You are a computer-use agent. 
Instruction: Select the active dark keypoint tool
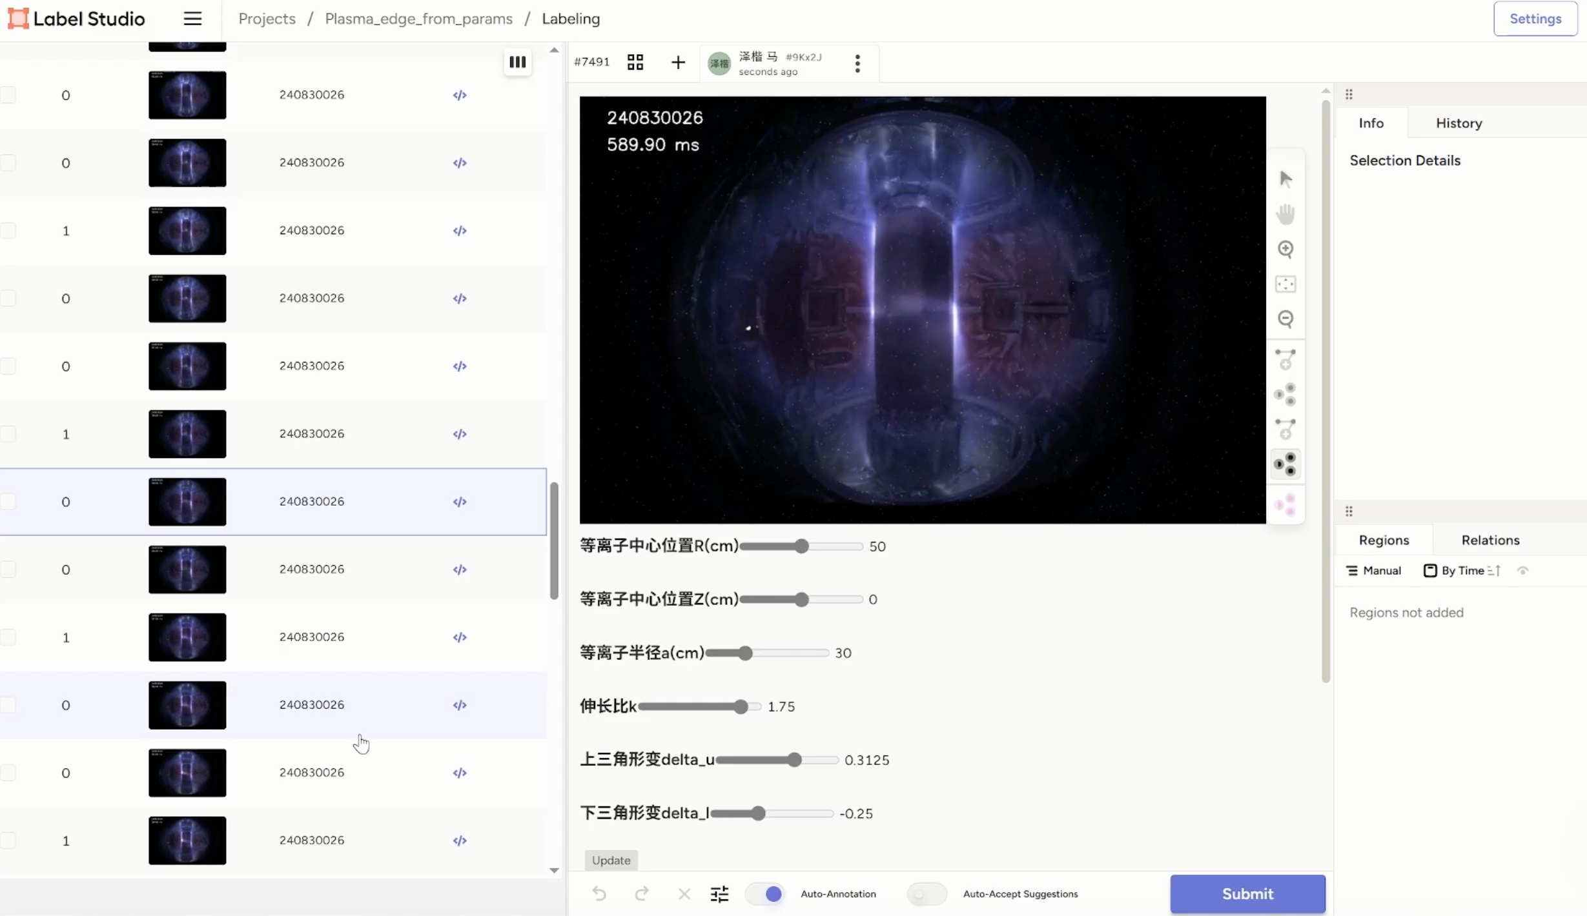click(x=1285, y=464)
